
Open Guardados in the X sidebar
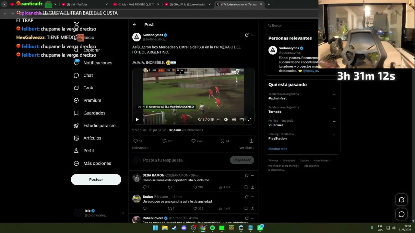pos(89,113)
